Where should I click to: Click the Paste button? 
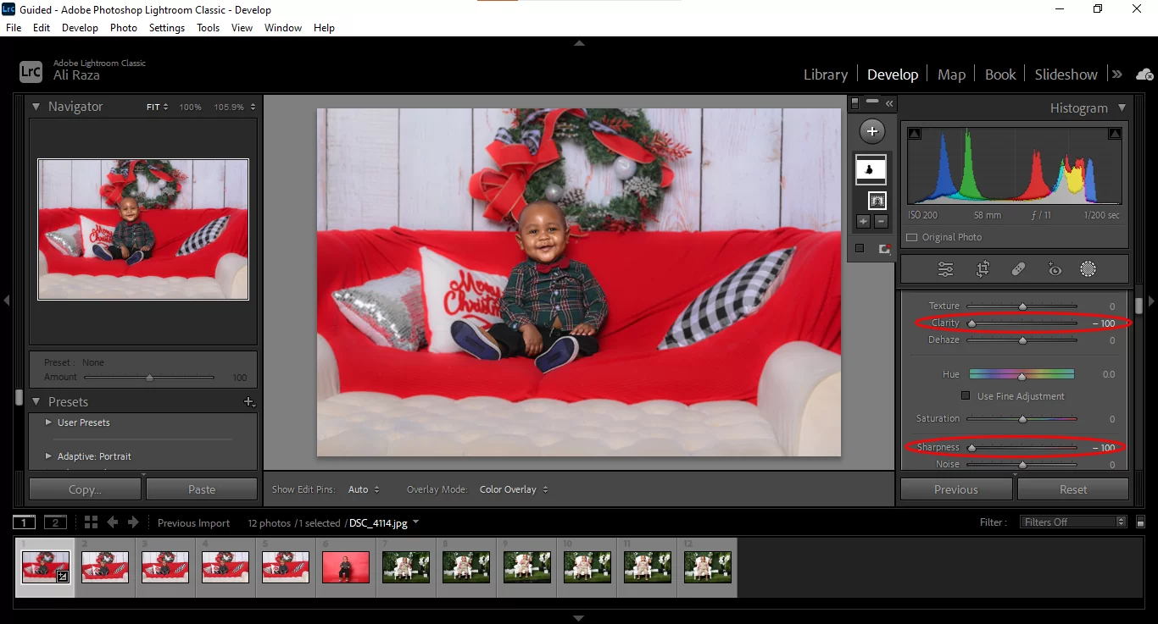click(x=202, y=489)
